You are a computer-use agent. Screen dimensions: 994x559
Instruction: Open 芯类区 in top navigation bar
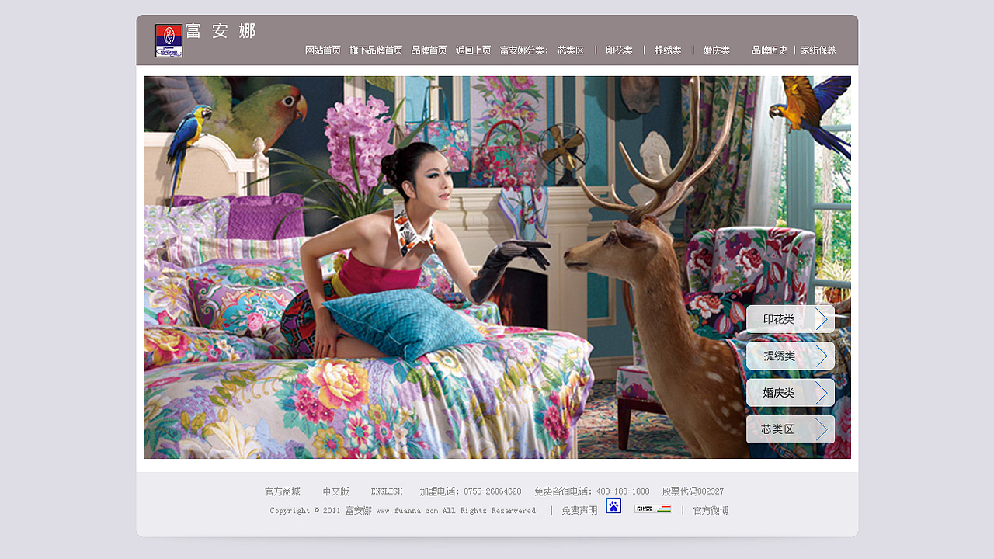coord(571,50)
